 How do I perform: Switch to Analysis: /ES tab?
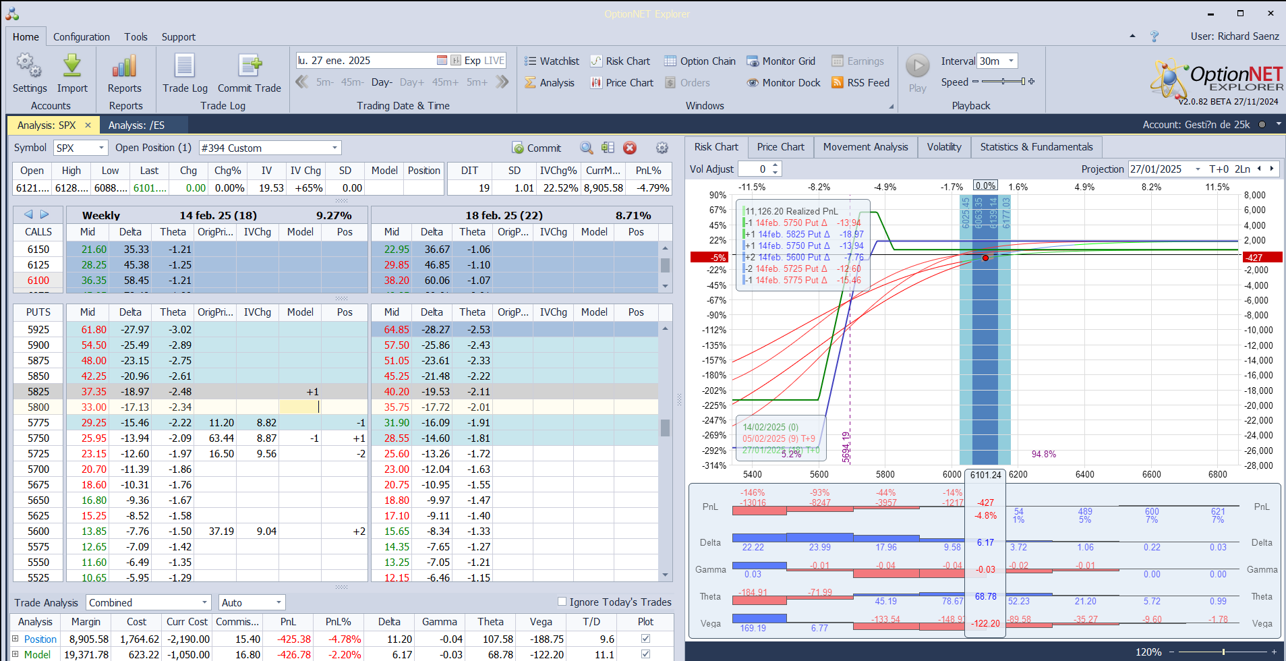(136, 125)
